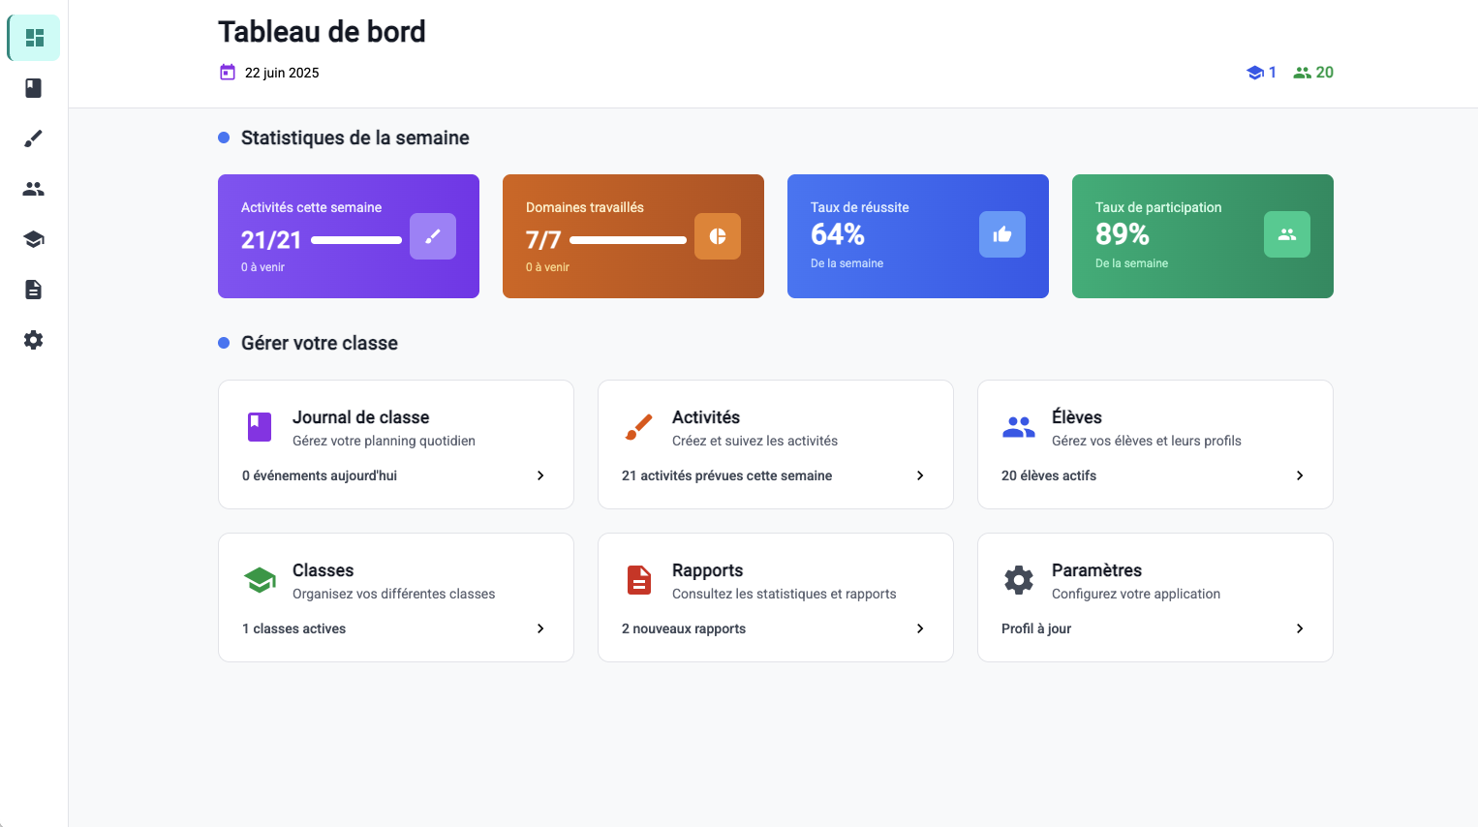Click 'Gérez votre planning quotidien' description
Viewport: 1478px width, 827px height.
click(384, 441)
